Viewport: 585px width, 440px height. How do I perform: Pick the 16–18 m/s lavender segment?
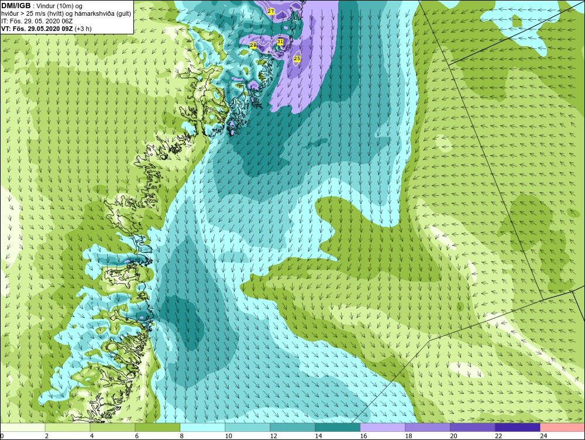(x=383, y=427)
